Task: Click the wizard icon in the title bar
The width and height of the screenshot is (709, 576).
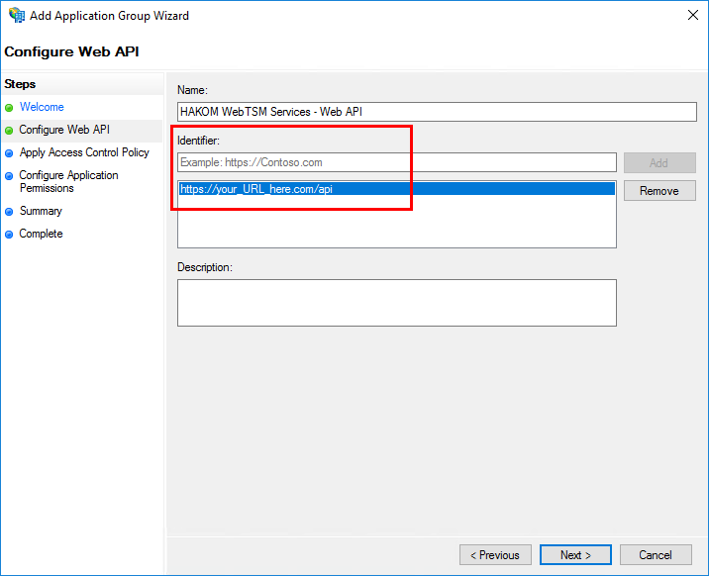Action: (x=16, y=16)
